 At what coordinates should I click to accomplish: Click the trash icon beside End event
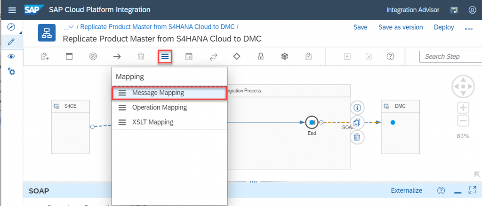[x=357, y=137]
